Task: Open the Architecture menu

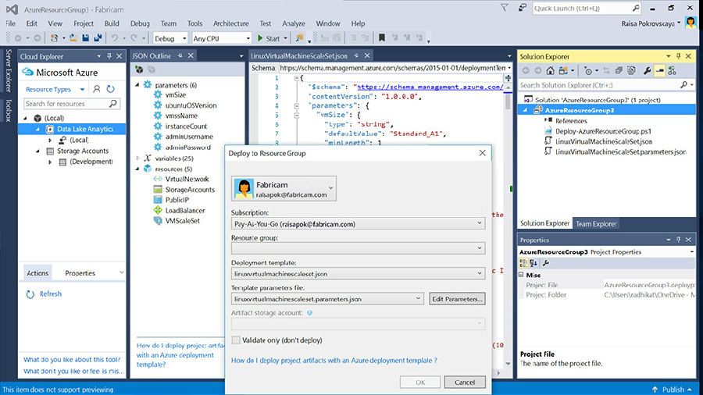Action: click(231, 23)
